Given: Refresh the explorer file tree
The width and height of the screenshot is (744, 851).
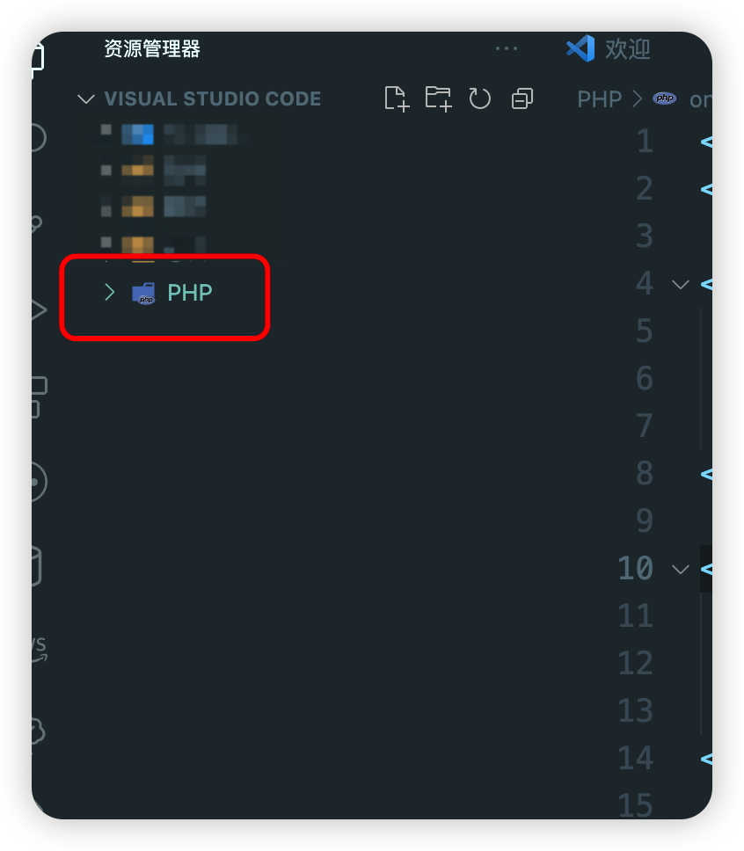Looking at the screenshot, I should click(x=479, y=98).
